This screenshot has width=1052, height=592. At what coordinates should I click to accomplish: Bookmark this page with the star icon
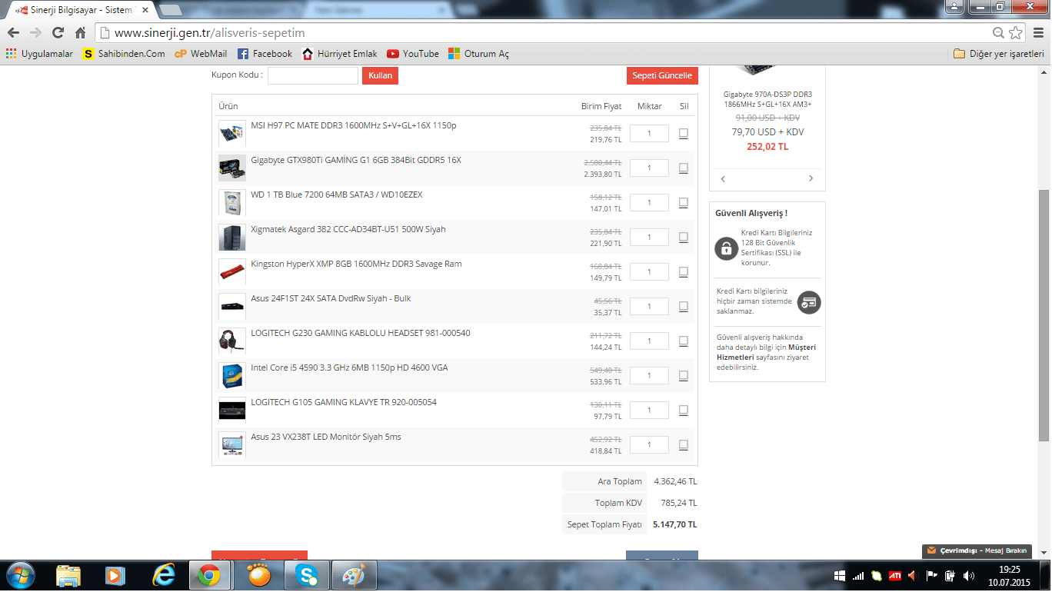(x=1016, y=33)
